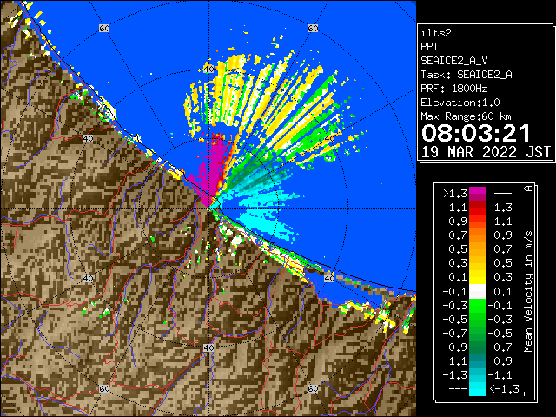
Task: Click the "PPI" scan type label
Action: [429, 47]
